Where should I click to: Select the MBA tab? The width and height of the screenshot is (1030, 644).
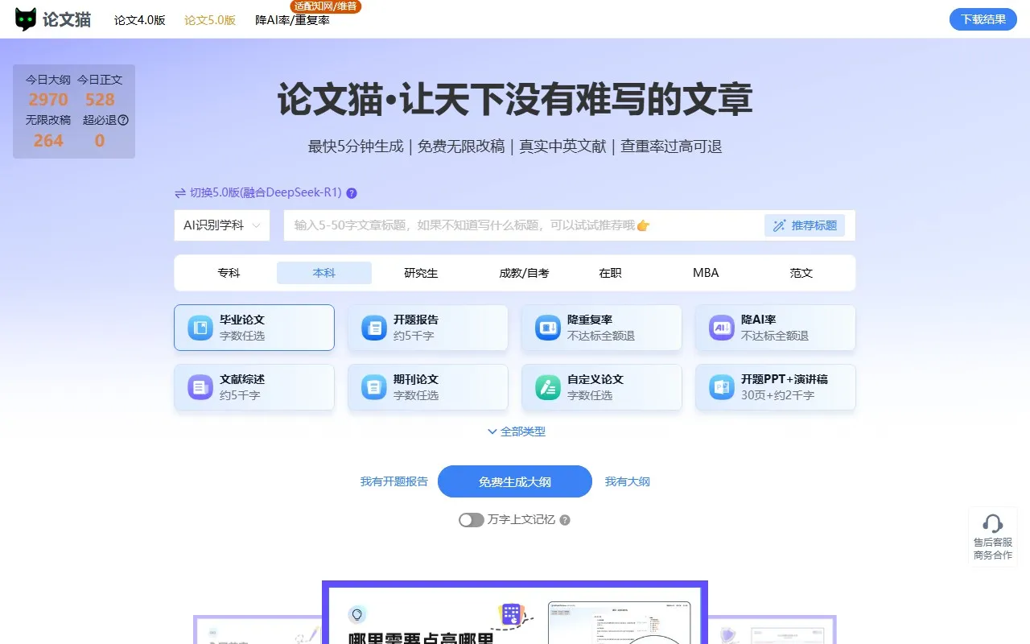[704, 273]
